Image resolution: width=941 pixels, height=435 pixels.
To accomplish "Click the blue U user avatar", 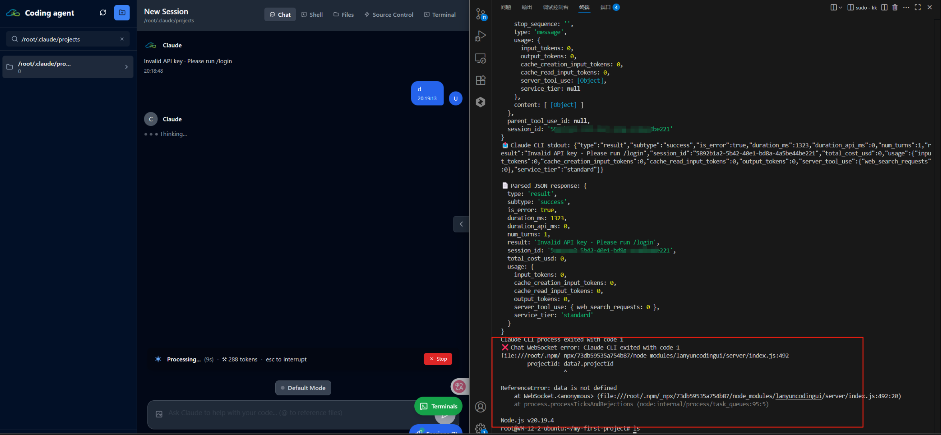I will point(456,98).
